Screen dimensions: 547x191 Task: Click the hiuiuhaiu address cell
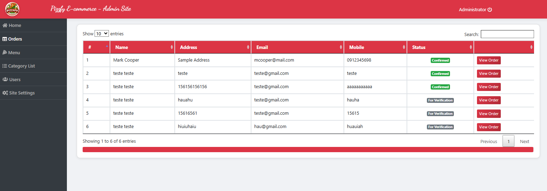213,127
